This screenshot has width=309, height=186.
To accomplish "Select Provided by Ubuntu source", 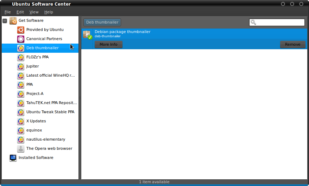I will (x=45, y=30).
